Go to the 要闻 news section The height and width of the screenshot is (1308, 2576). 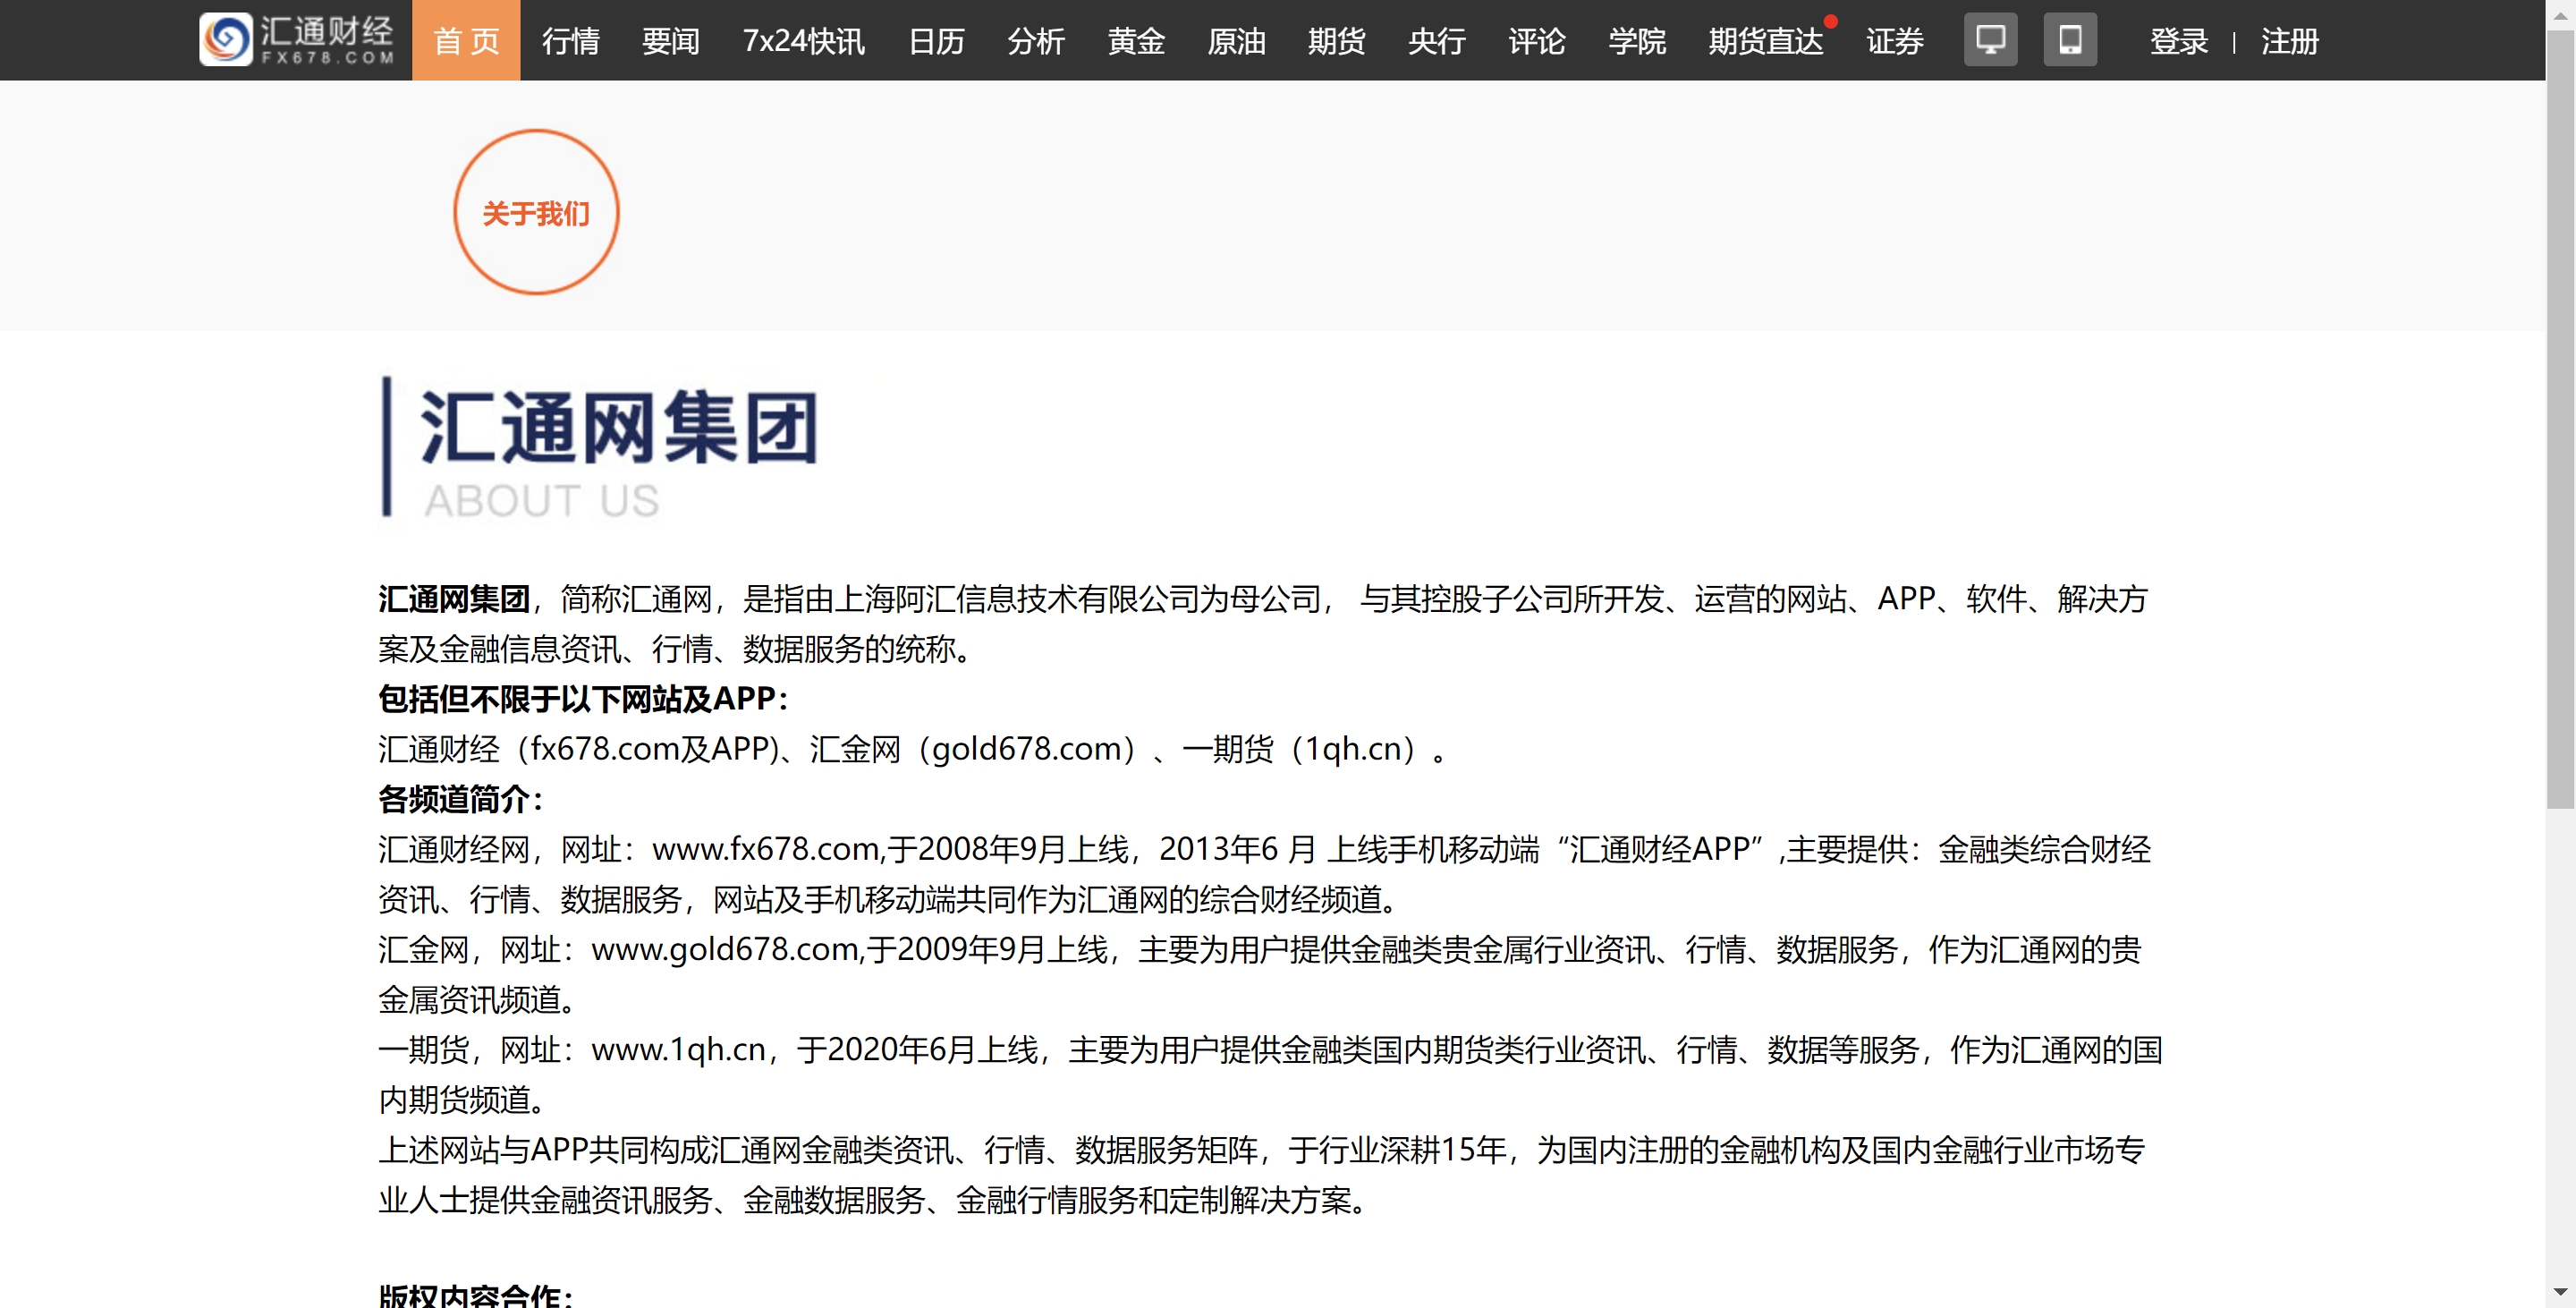click(670, 40)
